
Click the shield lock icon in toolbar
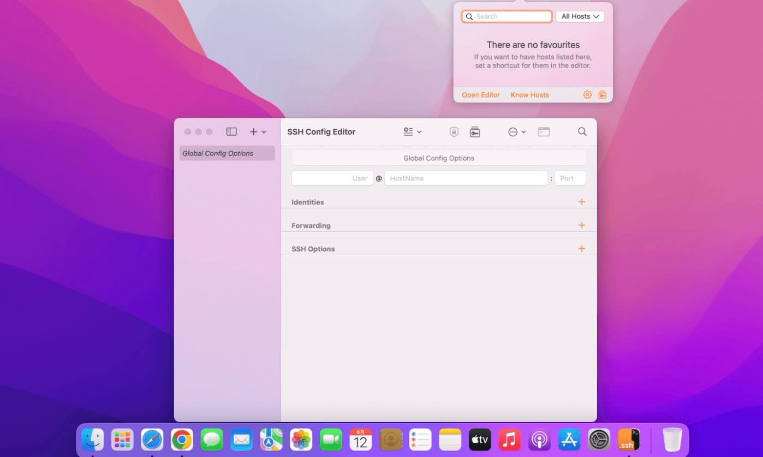coord(454,132)
